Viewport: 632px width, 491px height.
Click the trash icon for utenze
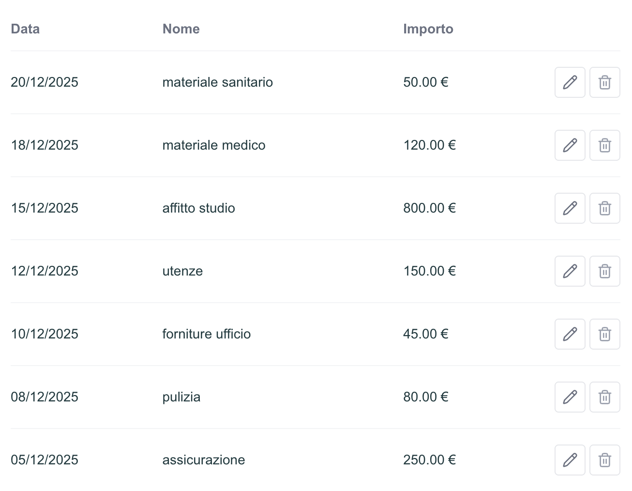click(604, 271)
